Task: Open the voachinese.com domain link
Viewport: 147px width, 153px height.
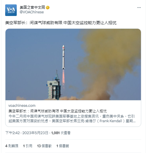Action: coord(22,106)
